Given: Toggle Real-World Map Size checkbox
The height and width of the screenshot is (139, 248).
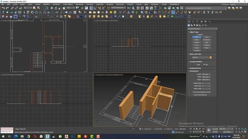Looking at the screenshot, I should [x=193, y=95].
